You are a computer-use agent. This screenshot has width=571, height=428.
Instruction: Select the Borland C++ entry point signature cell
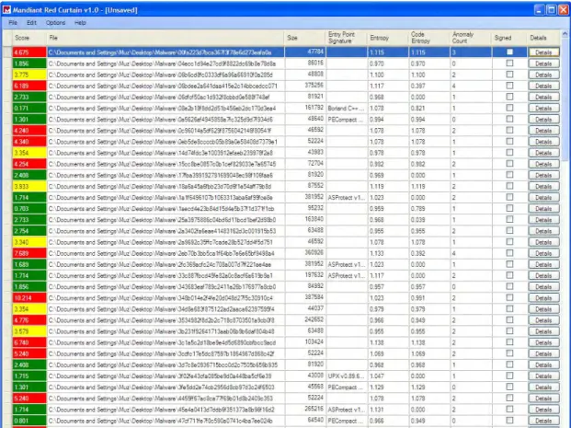pyautogui.click(x=347, y=108)
